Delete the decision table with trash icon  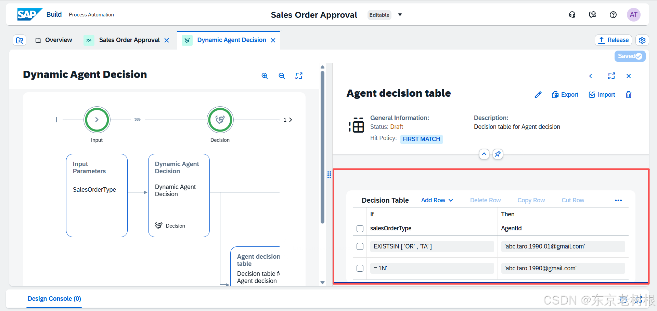tap(629, 95)
